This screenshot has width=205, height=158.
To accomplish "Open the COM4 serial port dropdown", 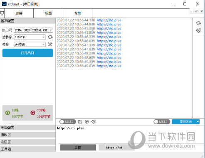I will point(33,30).
